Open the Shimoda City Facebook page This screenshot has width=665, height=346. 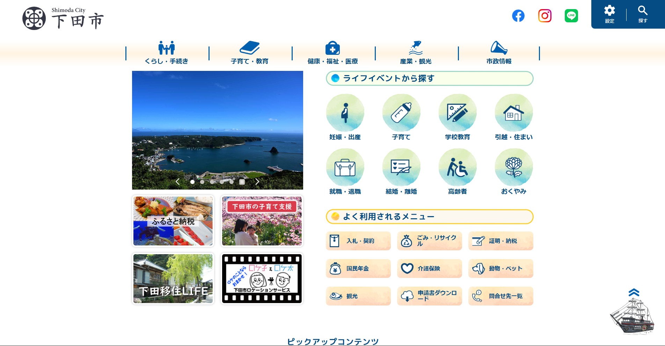pyautogui.click(x=518, y=16)
